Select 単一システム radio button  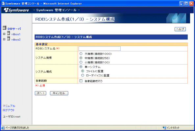pos(81,67)
